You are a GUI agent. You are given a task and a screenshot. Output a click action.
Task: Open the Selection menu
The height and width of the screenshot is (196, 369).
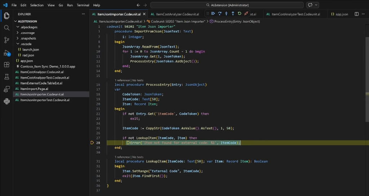[x=37, y=5]
